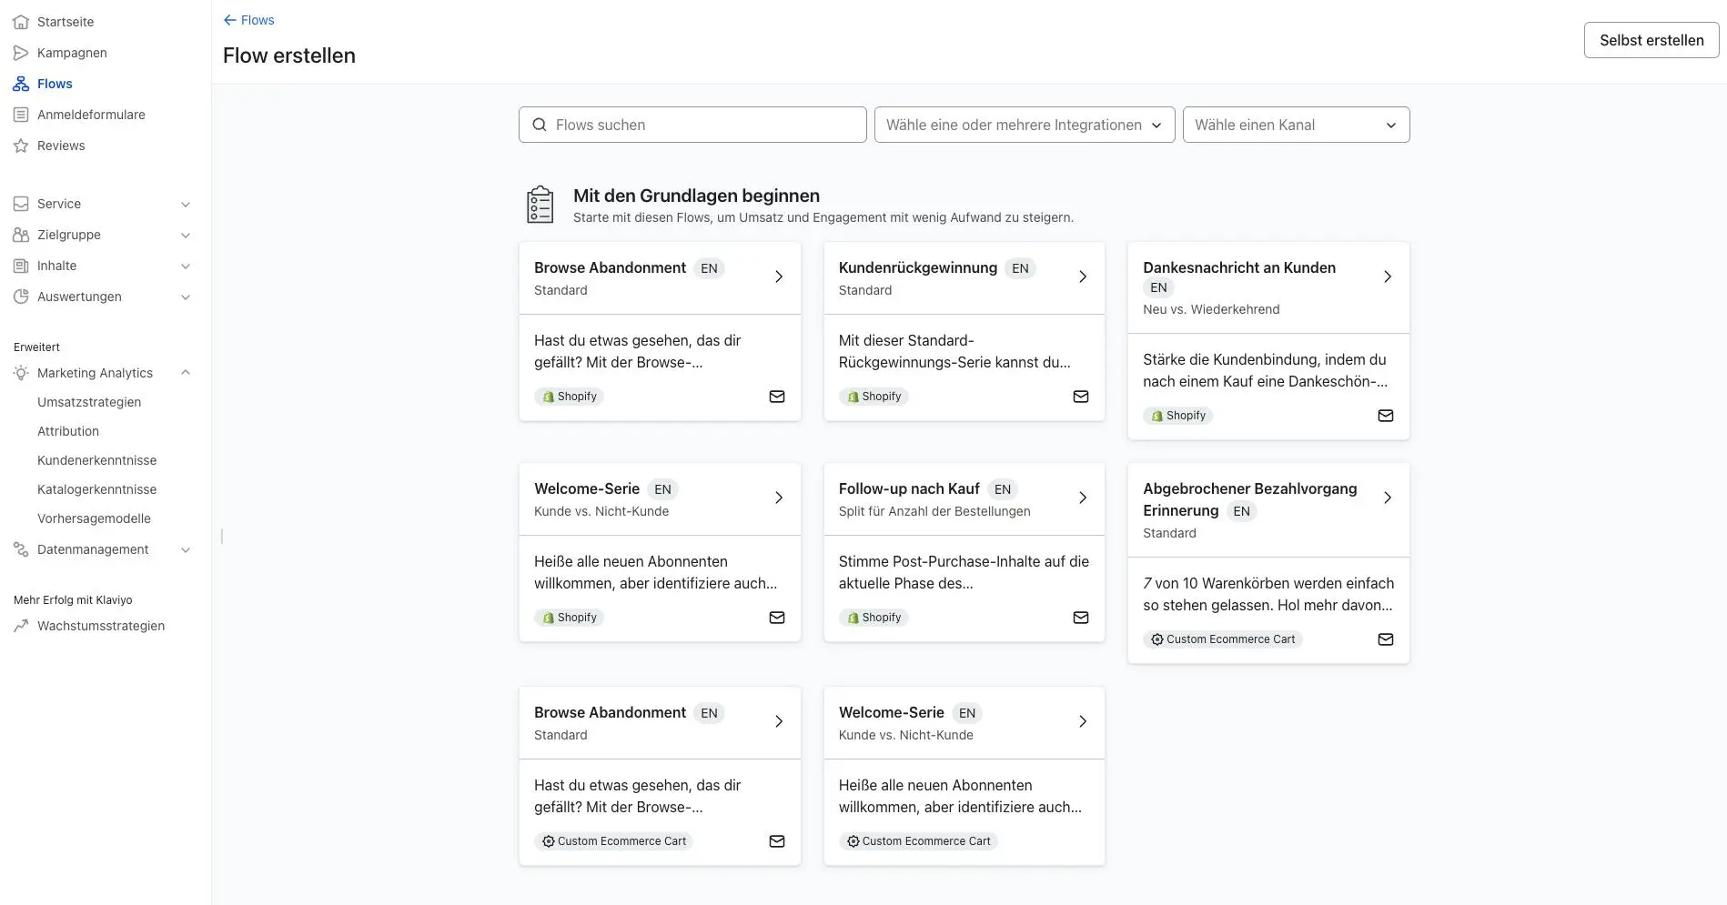1727x905 pixels.
Task: Open the integrations filter dropdown
Action: tap(1024, 125)
